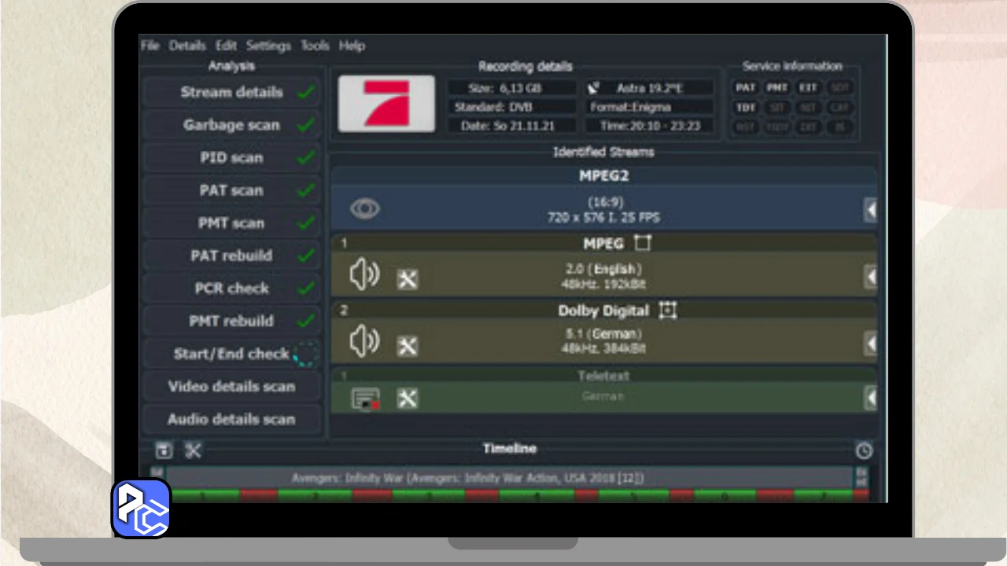Expand the MPEG 2.0 English stream arrow

coord(871,277)
